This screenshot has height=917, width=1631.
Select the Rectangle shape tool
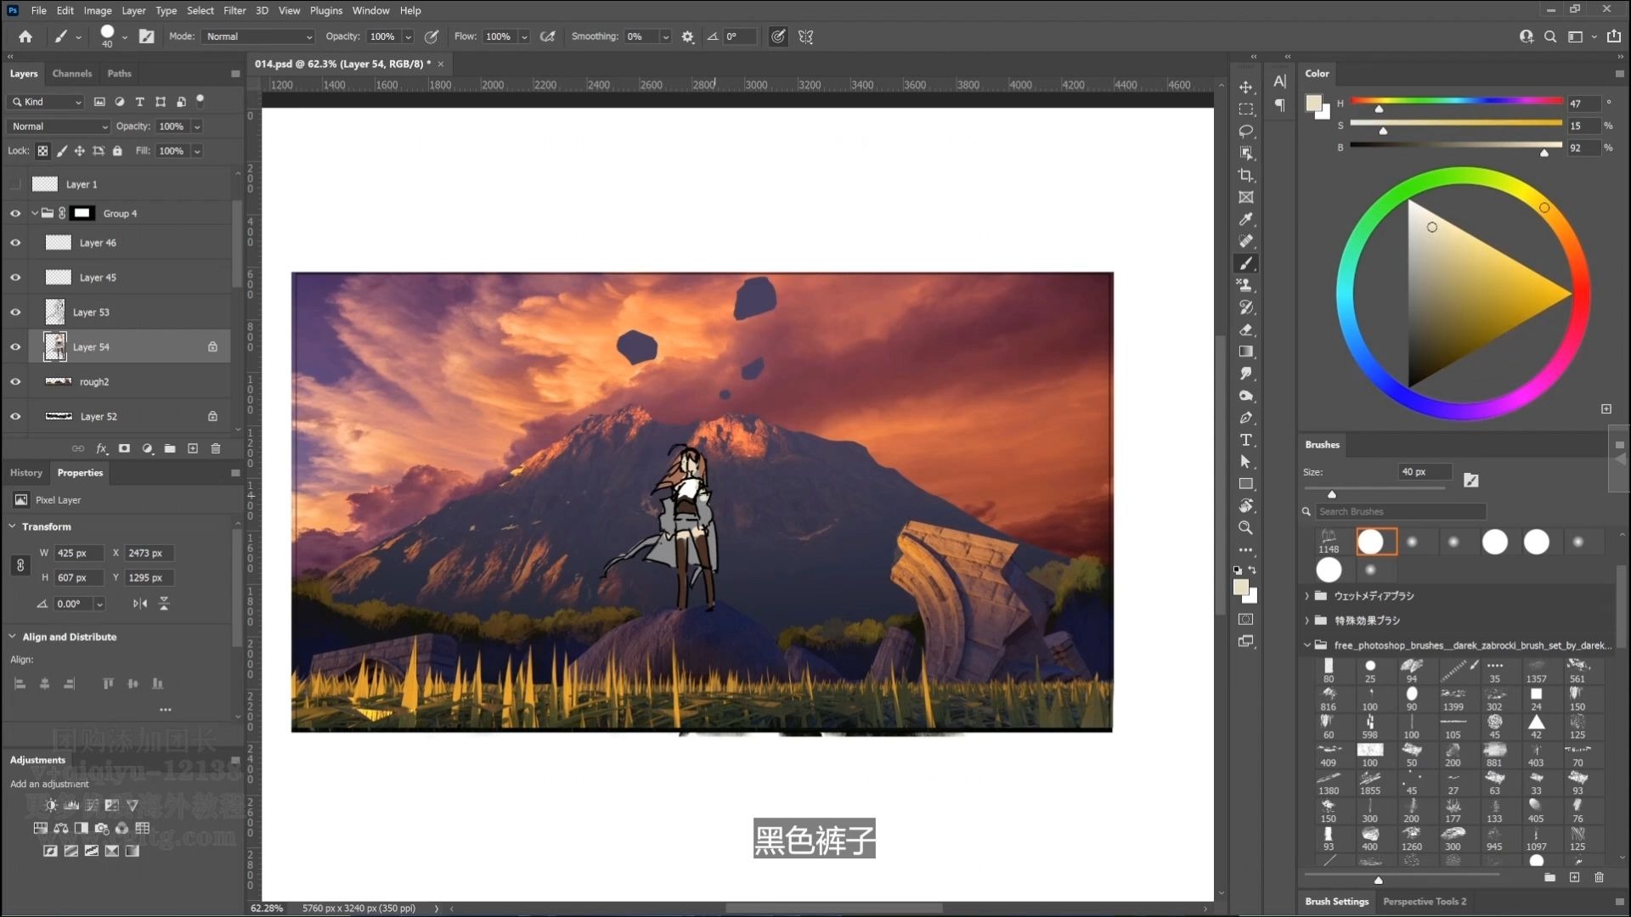pos(1245,484)
